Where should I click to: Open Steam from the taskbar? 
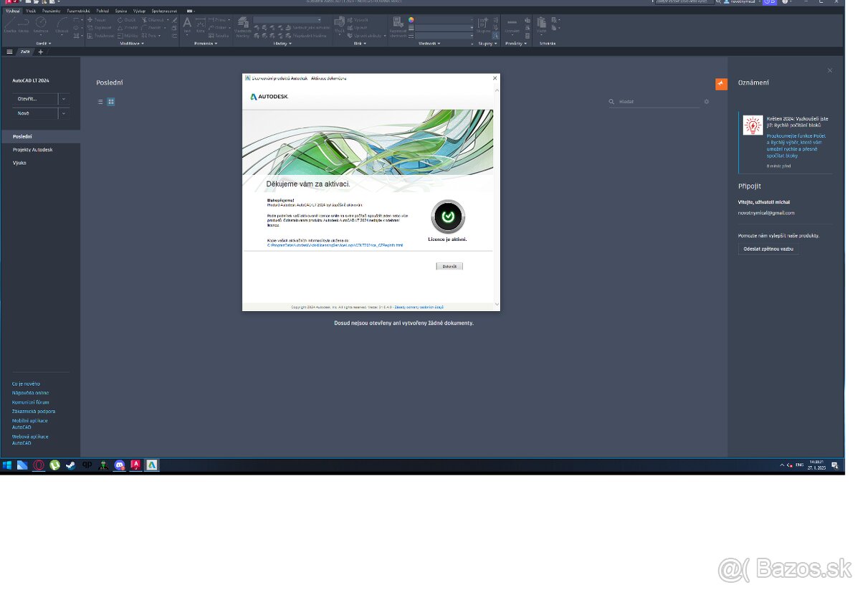70,465
